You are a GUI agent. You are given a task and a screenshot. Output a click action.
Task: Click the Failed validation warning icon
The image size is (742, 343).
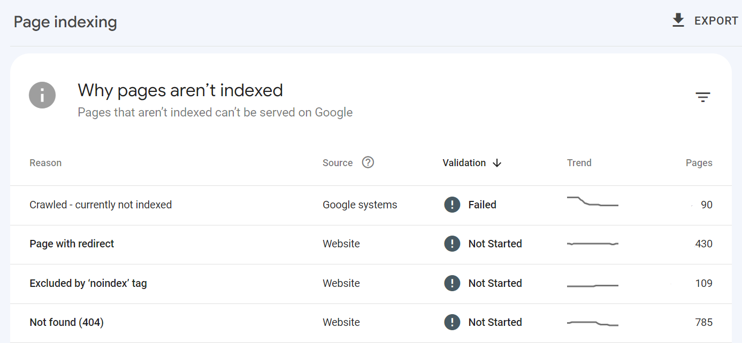pos(452,205)
